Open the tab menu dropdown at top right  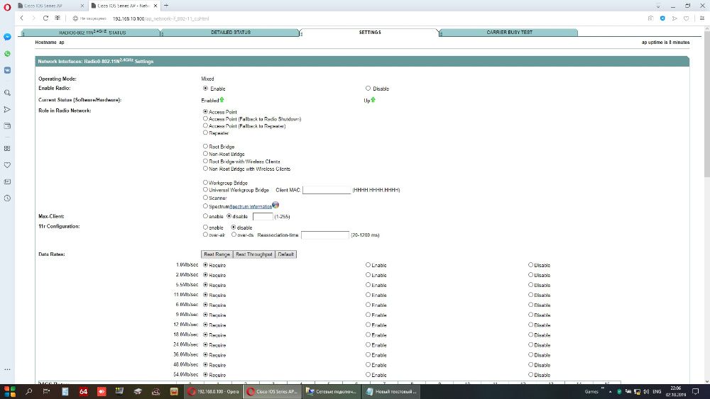click(658, 6)
